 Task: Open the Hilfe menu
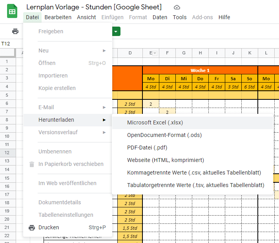coord(224,17)
